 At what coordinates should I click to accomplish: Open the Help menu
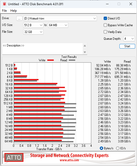[x=13, y=11]
